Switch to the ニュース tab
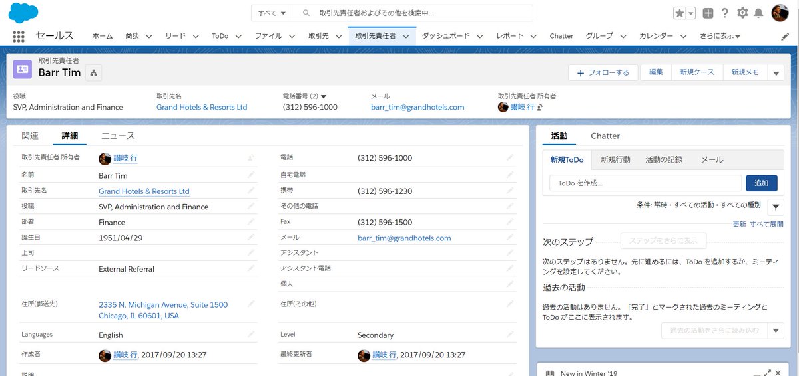 pyautogui.click(x=118, y=136)
